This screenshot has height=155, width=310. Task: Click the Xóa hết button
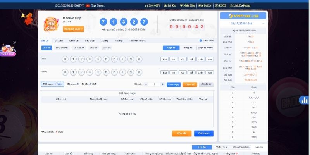[x=182, y=133]
